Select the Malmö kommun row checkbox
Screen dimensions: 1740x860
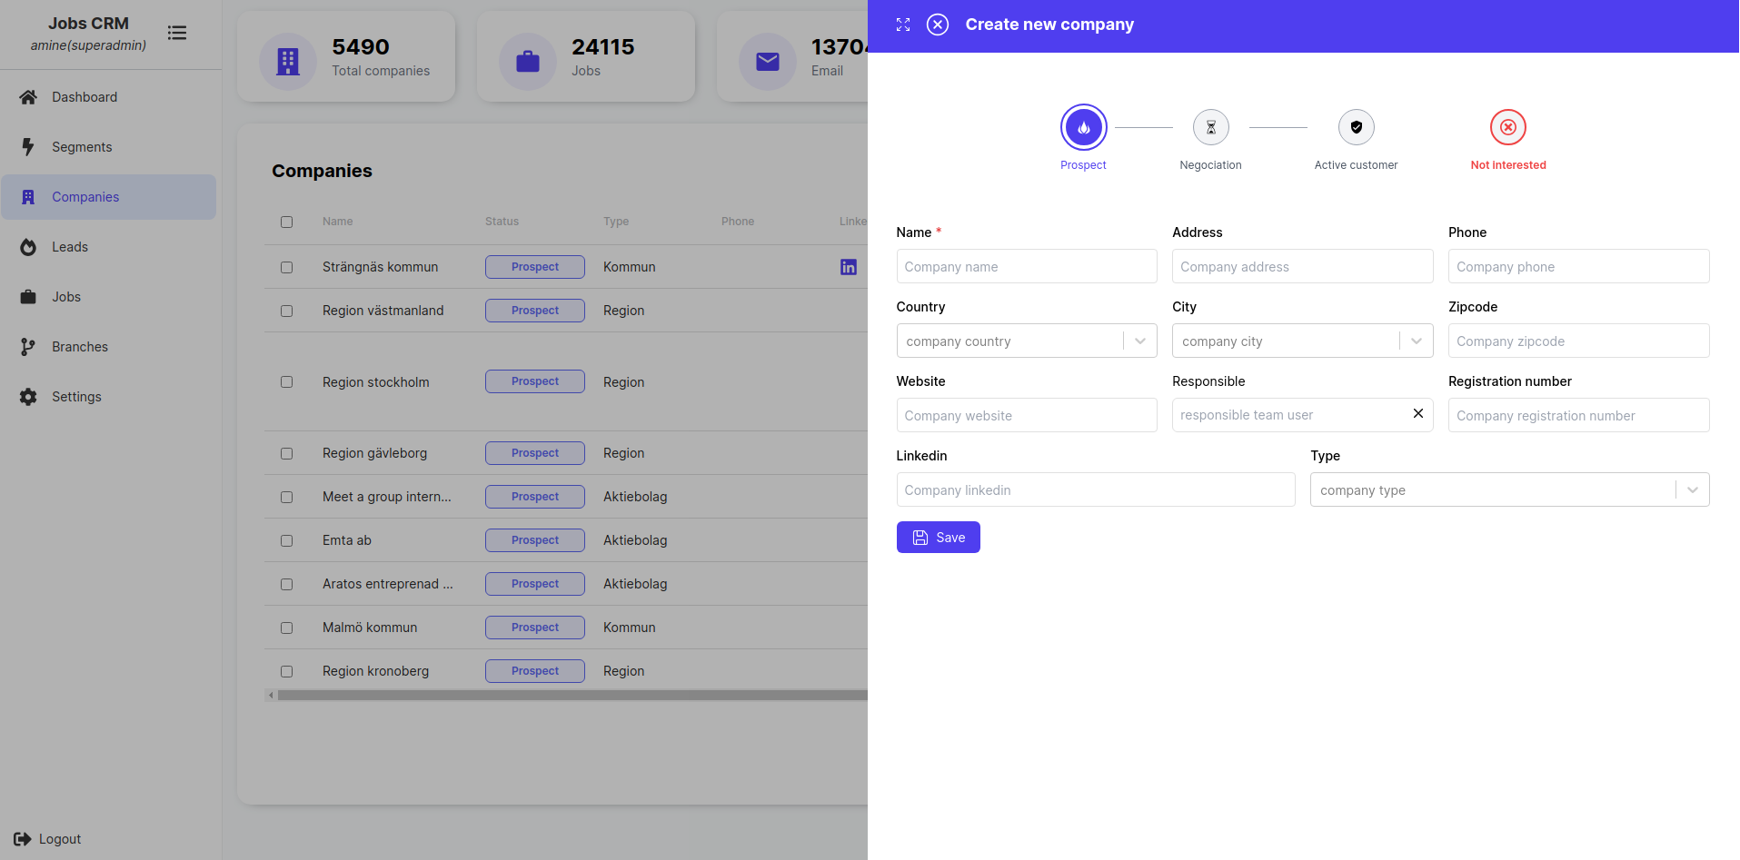tap(287, 628)
